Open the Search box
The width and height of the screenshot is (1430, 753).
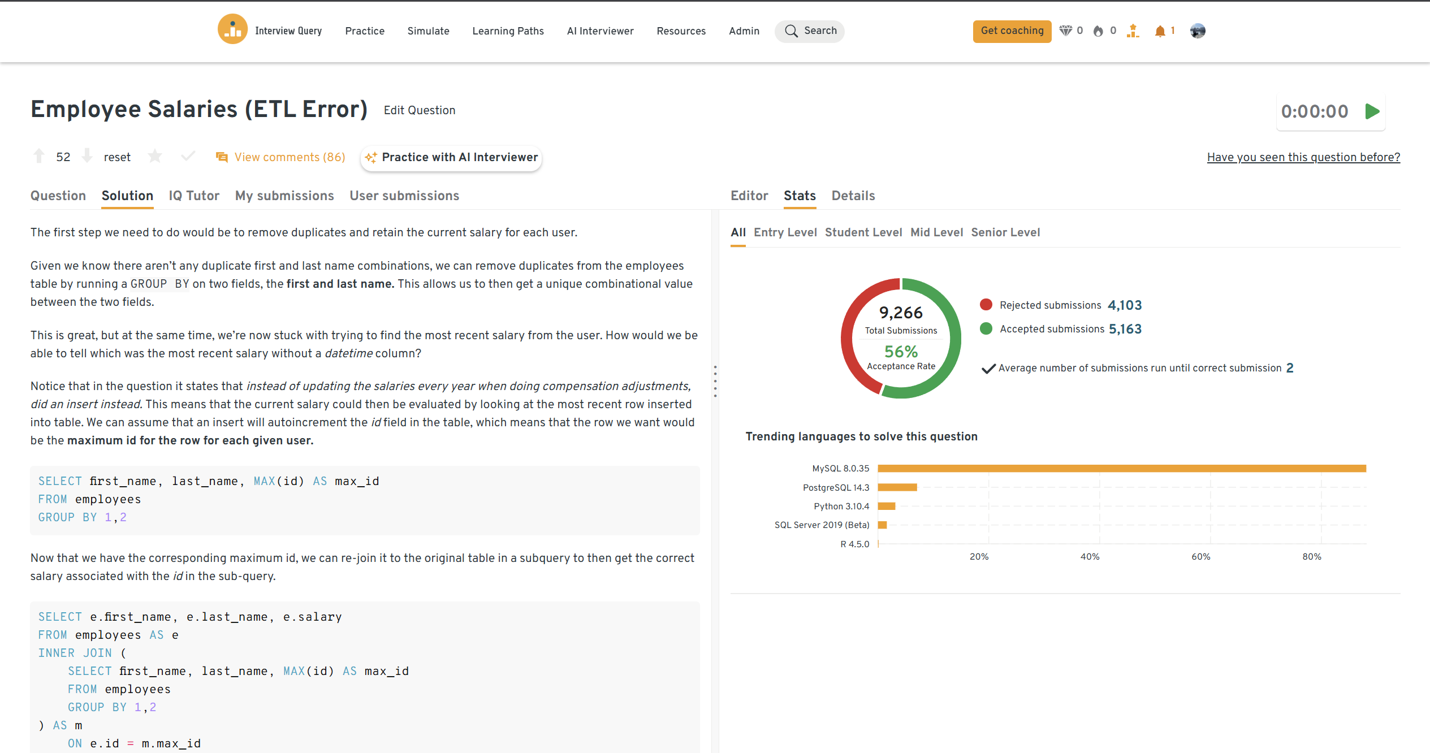tap(810, 31)
